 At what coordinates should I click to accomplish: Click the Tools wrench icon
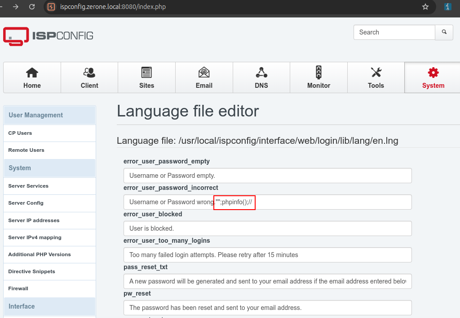pyautogui.click(x=376, y=72)
